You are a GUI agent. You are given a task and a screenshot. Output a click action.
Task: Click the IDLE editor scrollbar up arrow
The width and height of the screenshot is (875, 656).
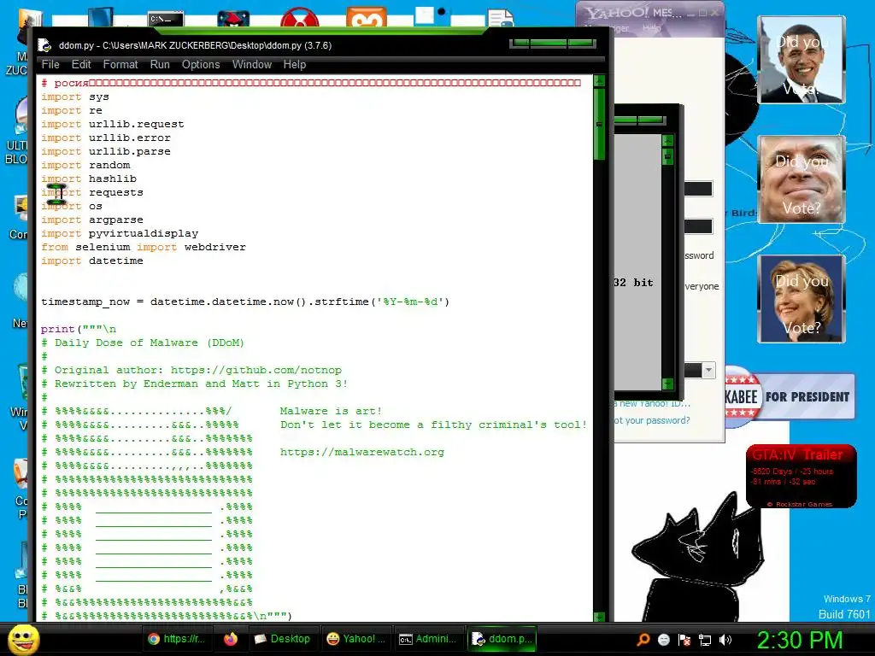click(599, 81)
